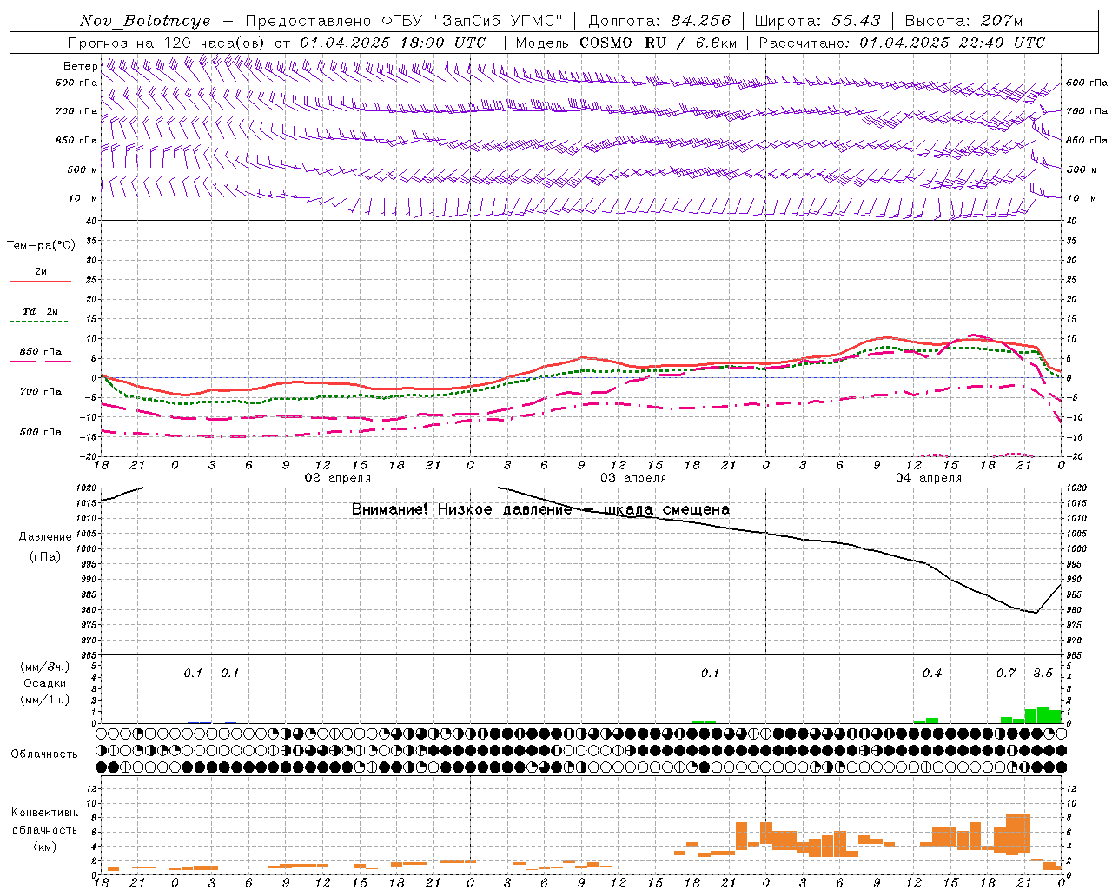
Task: Click the 04 апреля date label
Action: coord(928,478)
